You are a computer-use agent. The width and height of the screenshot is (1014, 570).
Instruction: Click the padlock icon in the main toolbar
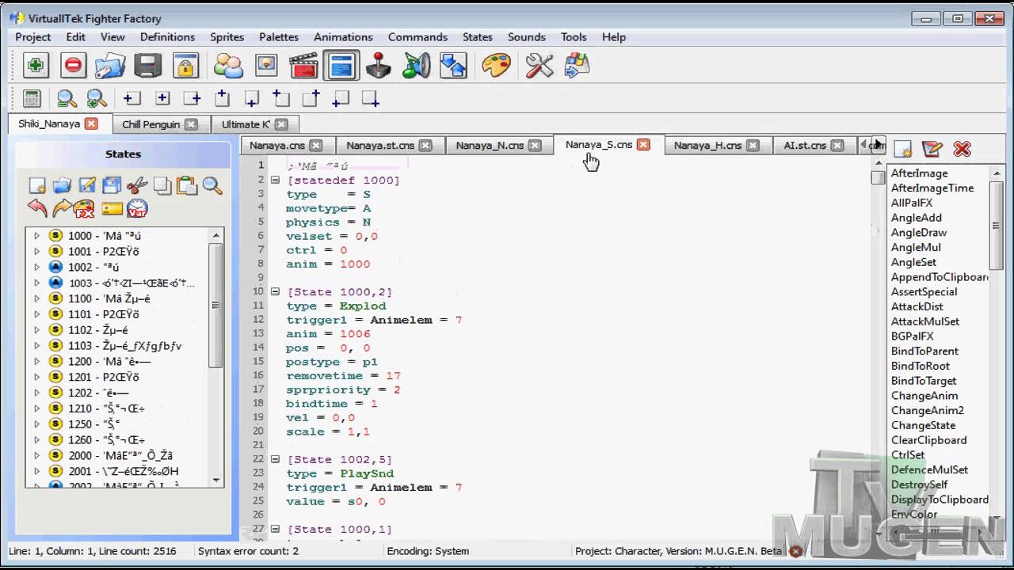point(185,66)
